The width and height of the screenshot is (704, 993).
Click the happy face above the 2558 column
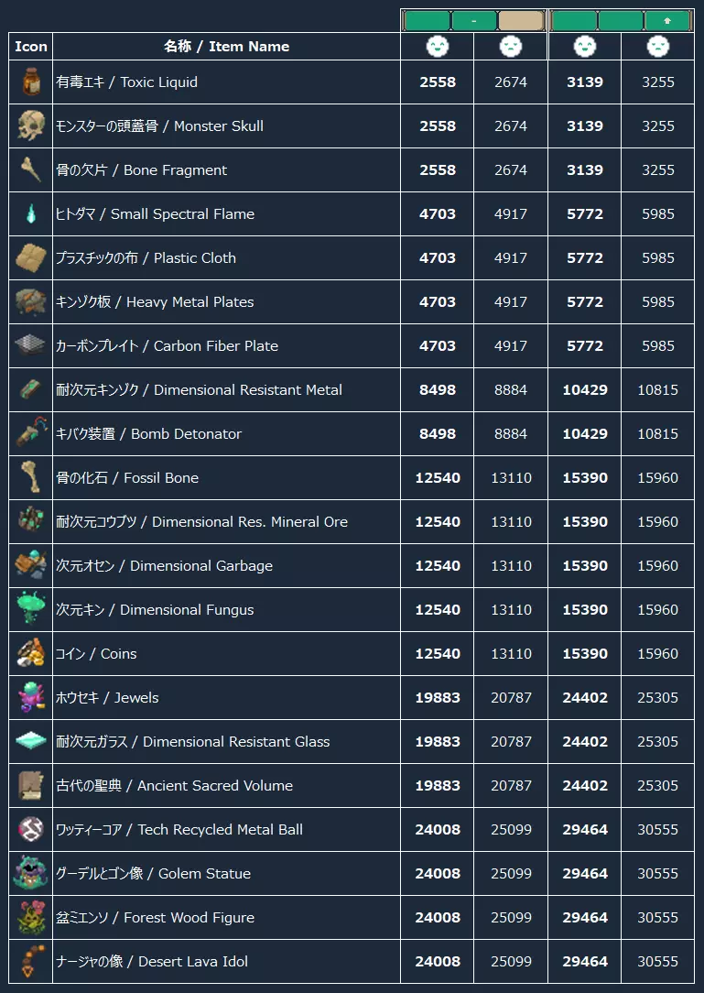[x=438, y=47]
